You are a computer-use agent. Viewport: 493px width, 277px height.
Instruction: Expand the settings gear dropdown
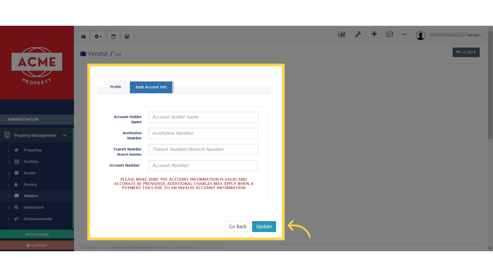98,36
